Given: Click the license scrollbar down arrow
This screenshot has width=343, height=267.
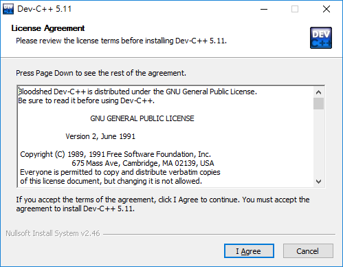Looking at the screenshot, I should click(318, 182).
